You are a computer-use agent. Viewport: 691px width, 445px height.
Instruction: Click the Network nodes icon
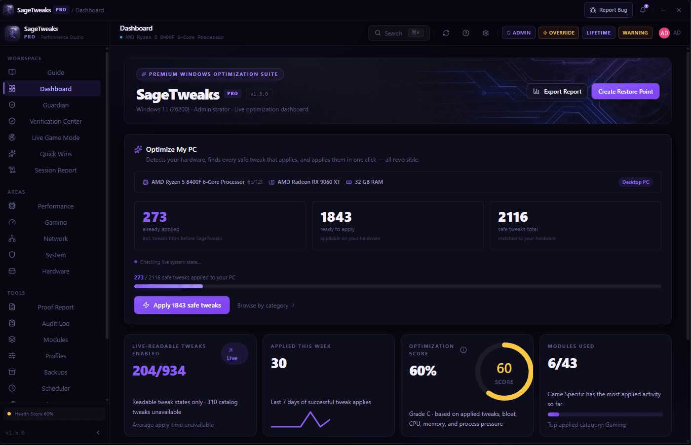tap(12, 239)
